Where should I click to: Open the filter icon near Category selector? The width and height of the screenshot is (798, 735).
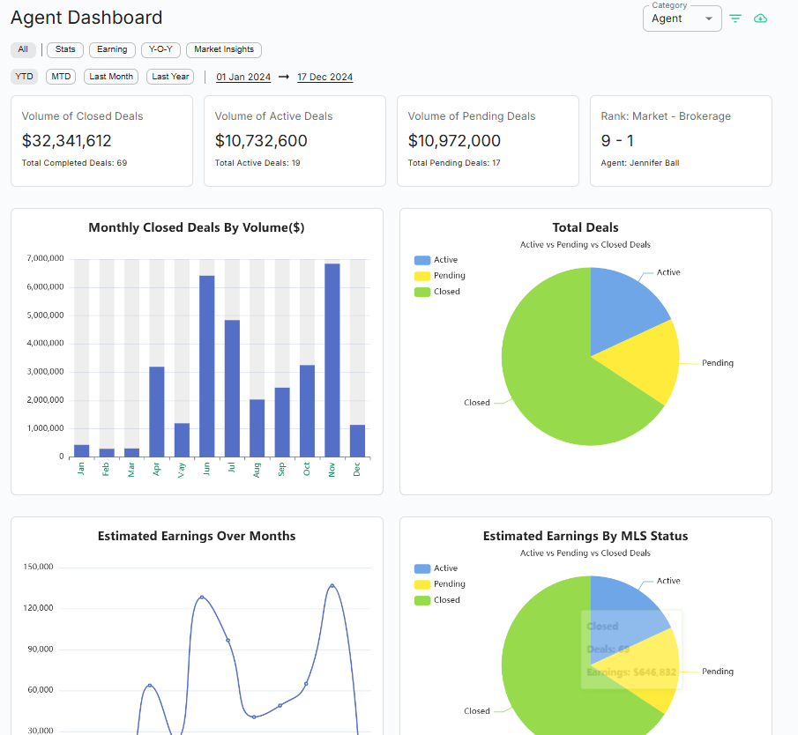click(x=735, y=18)
